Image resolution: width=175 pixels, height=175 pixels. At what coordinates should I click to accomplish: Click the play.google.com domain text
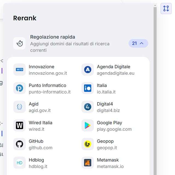click(x=114, y=129)
